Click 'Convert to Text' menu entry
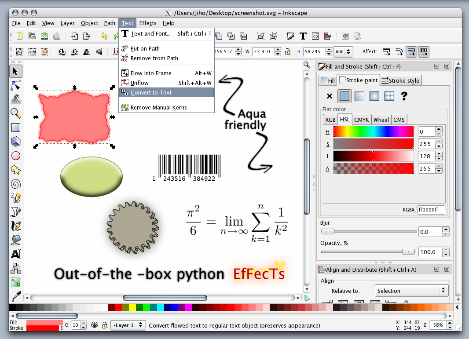Viewport: 469px width, 339px height. [x=151, y=92]
